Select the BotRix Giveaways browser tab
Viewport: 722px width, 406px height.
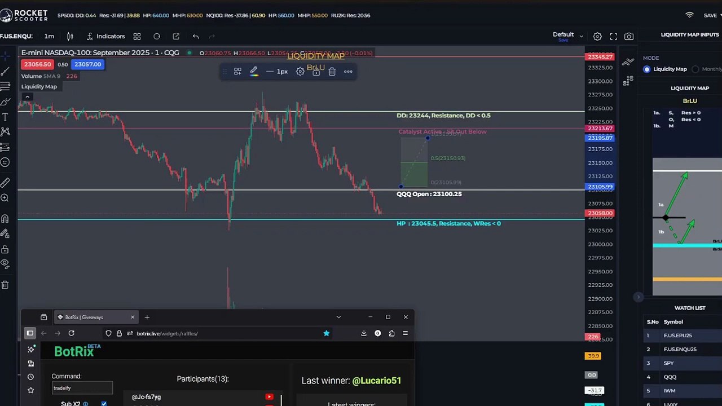click(x=96, y=317)
